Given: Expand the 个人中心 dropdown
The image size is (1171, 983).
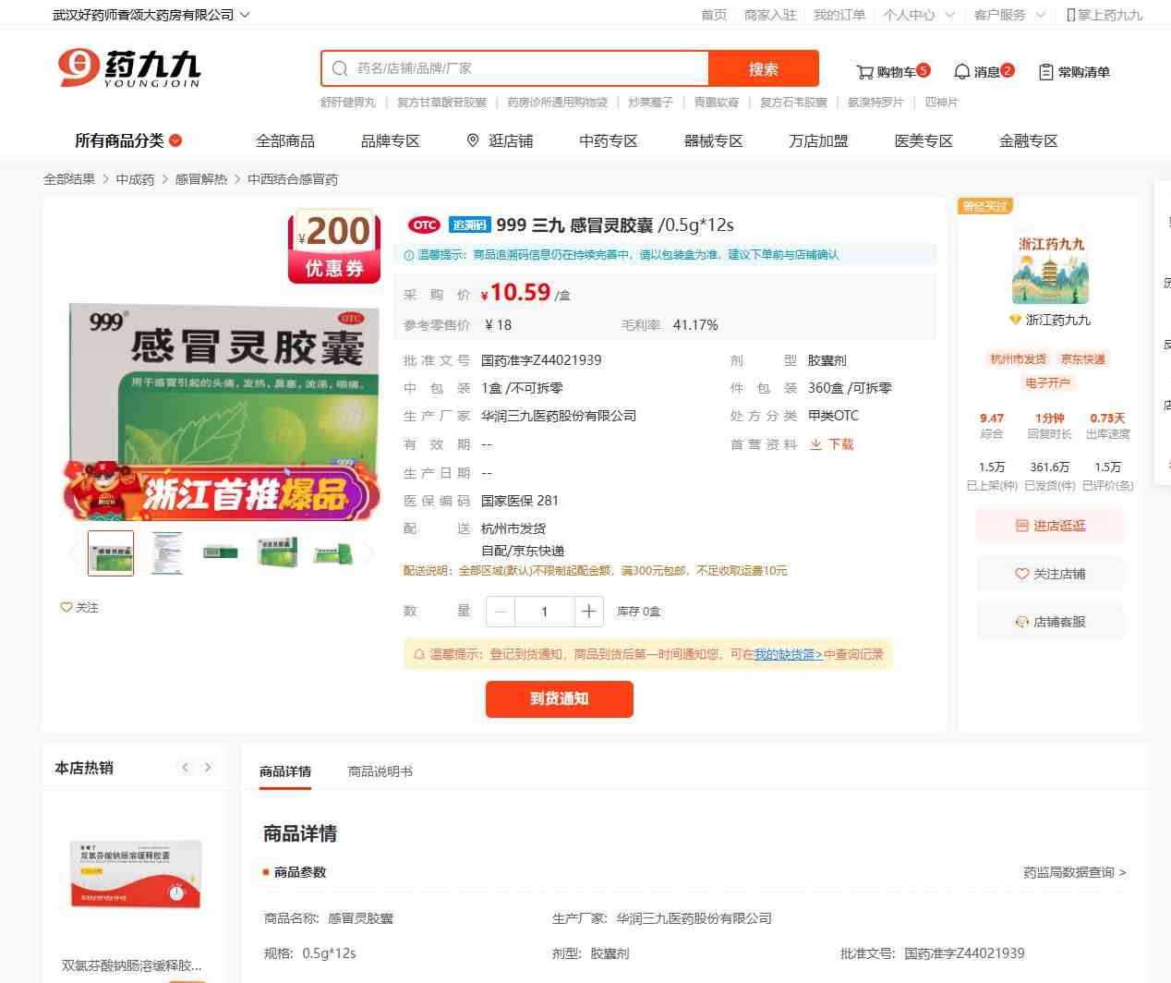Looking at the screenshot, I should click(949, 15).
